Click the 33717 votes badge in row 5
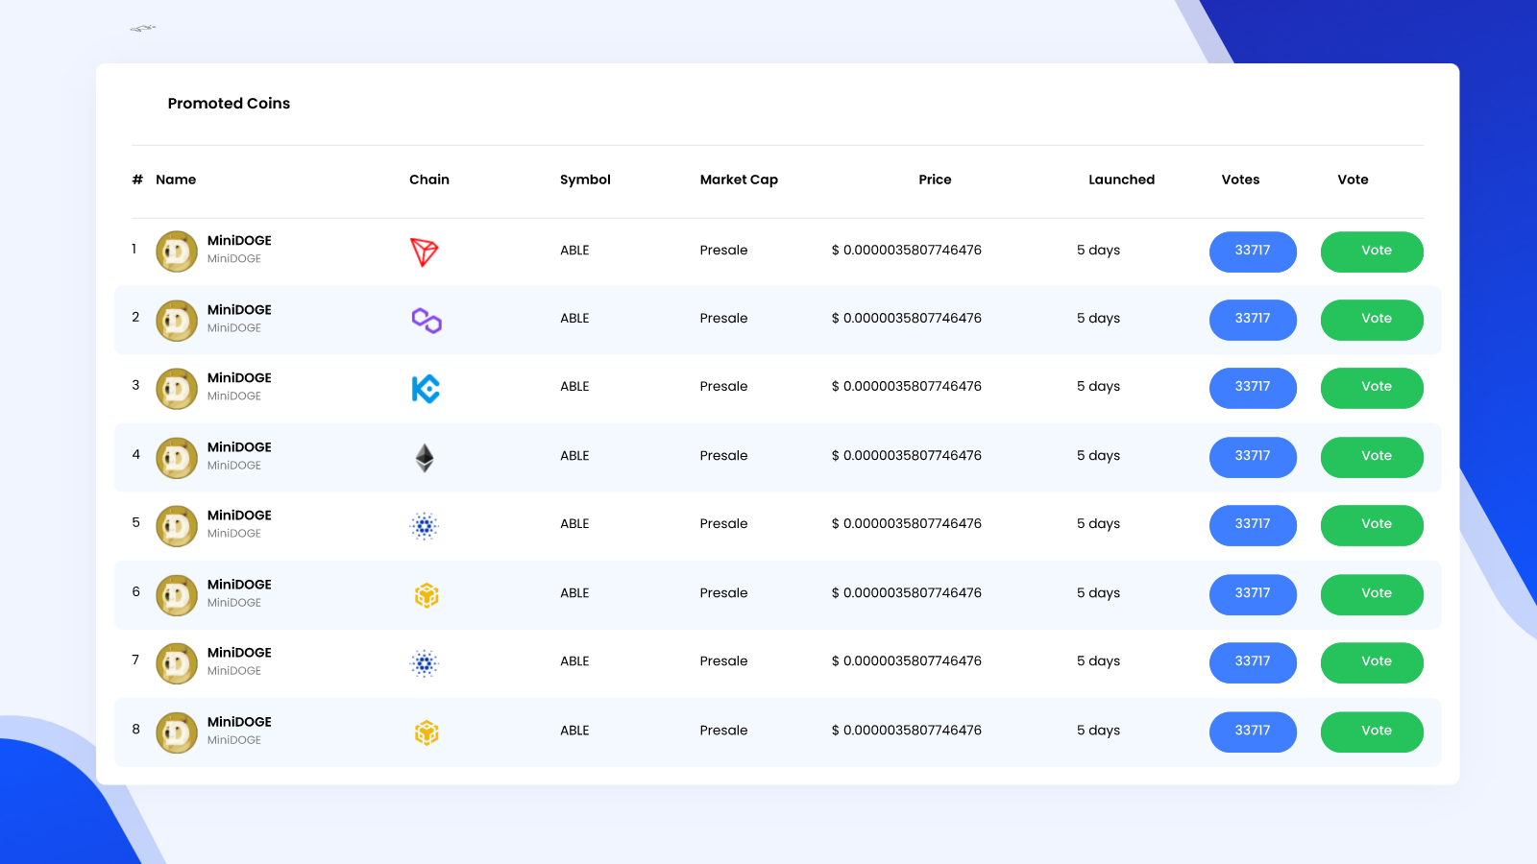1537x864 pixels. (1253, 525)
